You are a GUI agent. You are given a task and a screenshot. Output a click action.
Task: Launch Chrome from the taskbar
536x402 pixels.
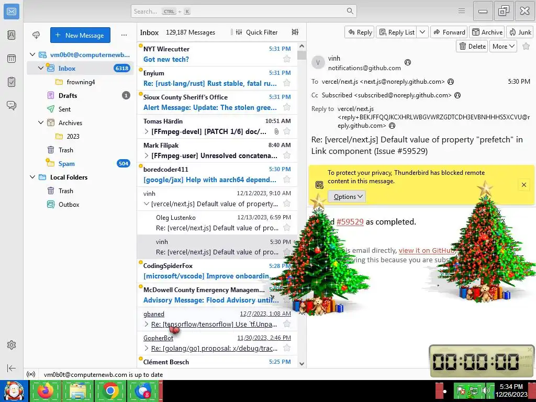[x=110, y=390]
